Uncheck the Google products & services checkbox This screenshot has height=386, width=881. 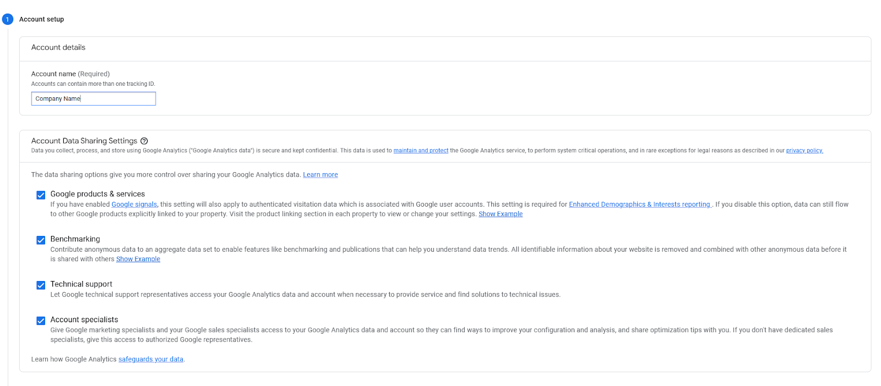[41, 195]
